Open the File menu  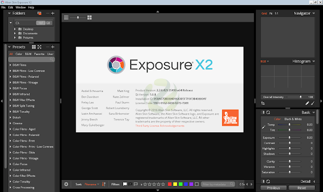pos(4,8)
